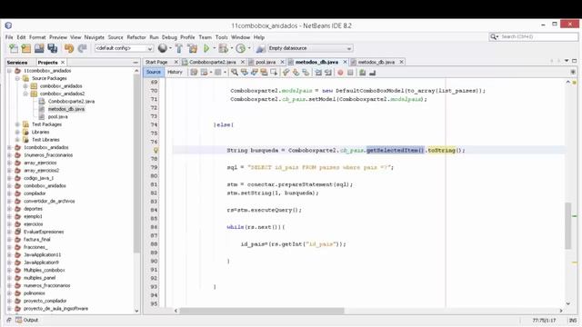Click the Source view button
Image resolution: width=582 pixels, height=327 pixels.
[154, 72]
